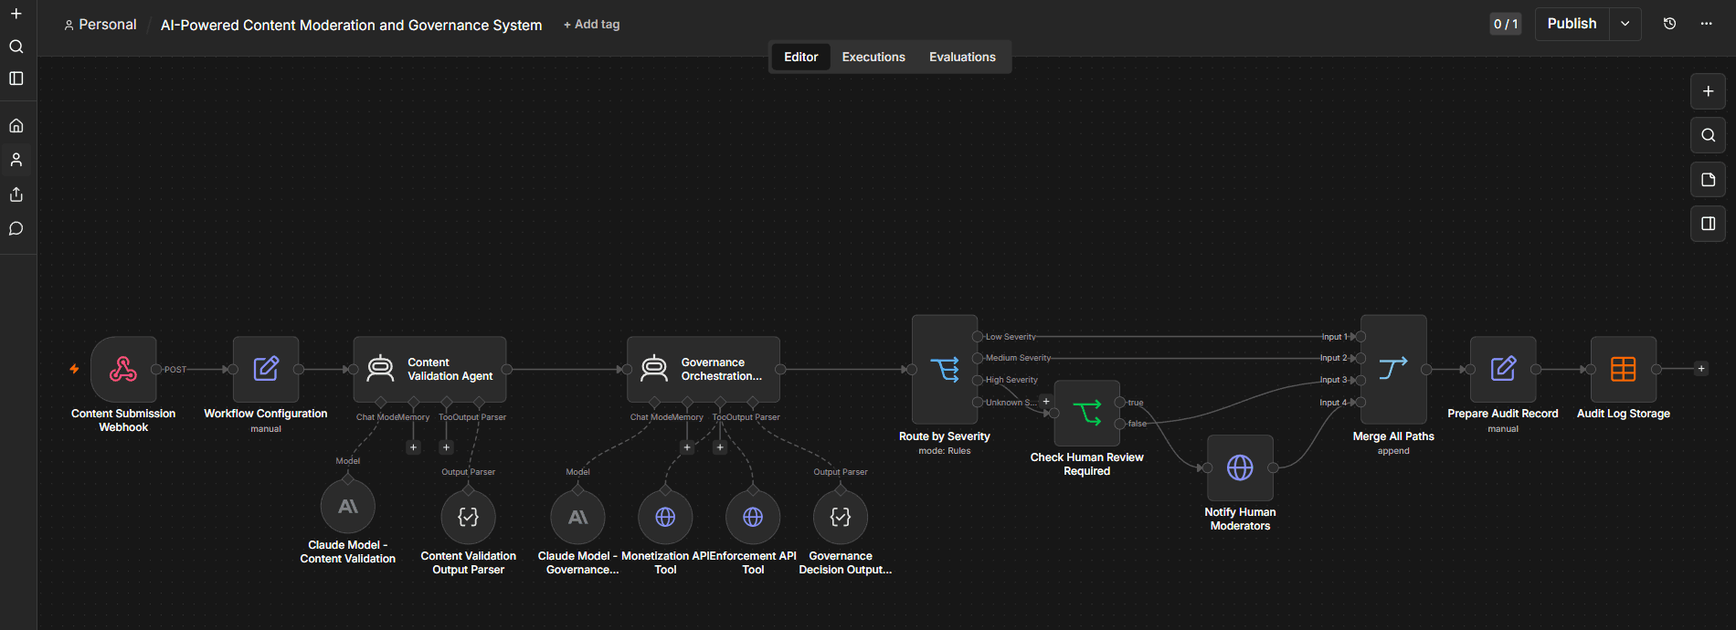Viewport: 1736px width, 630px height.
Task: Click the Input 4 connector on Merge node
Action: 1360,402
